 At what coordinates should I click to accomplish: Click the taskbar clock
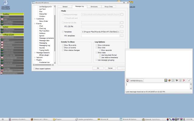(x=189, y=119)
